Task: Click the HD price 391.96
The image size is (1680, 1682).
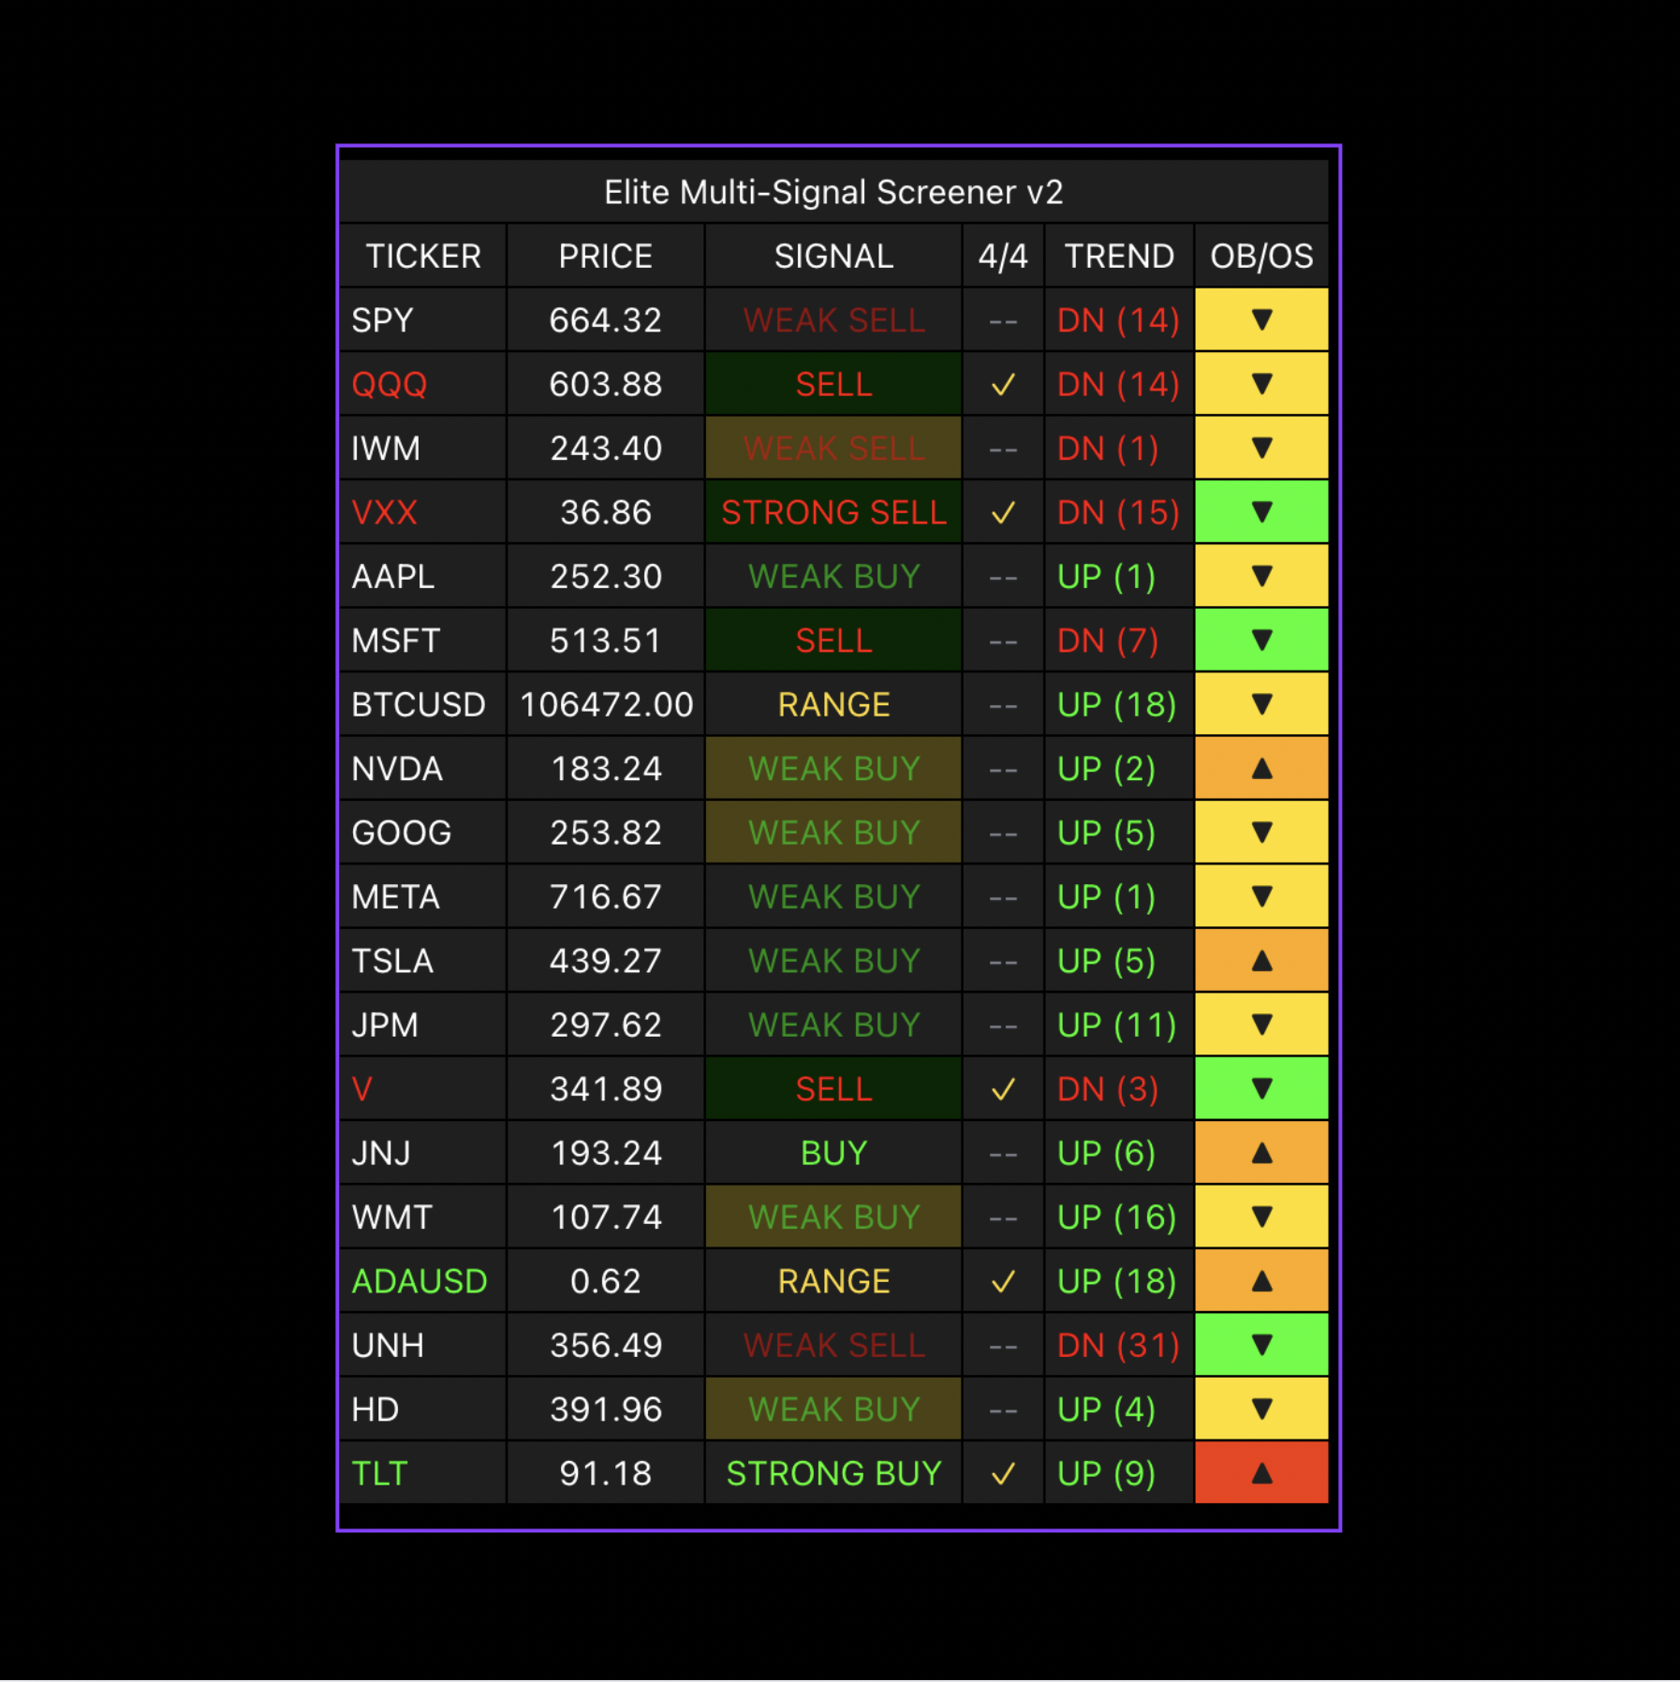Action: click(x=606, y=1409)
